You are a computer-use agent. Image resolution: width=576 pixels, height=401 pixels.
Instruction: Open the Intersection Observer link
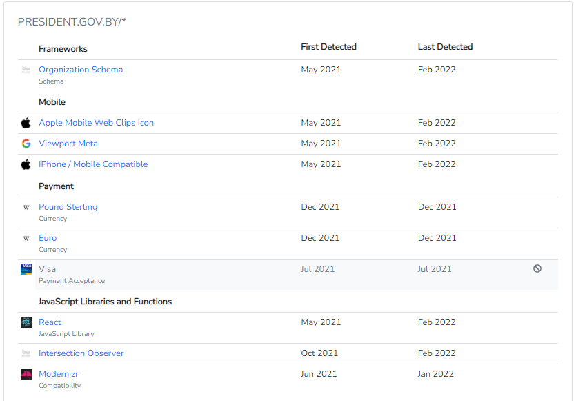pos(81,353)
